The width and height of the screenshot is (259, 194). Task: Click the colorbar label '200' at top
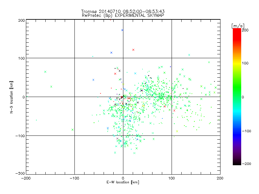(245, 30)
